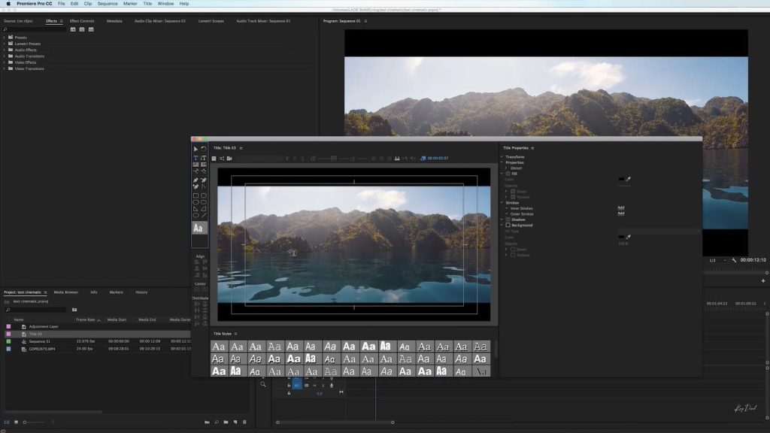Open the Sequence menu

point(106,3)
